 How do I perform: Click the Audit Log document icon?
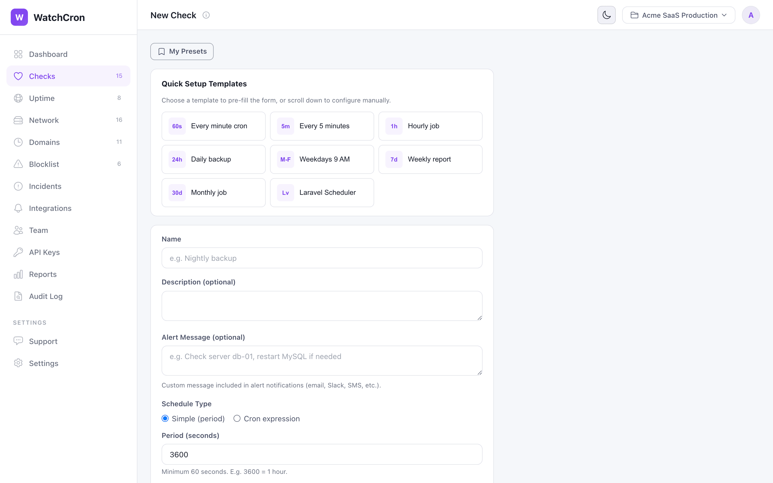coord(18,297)
